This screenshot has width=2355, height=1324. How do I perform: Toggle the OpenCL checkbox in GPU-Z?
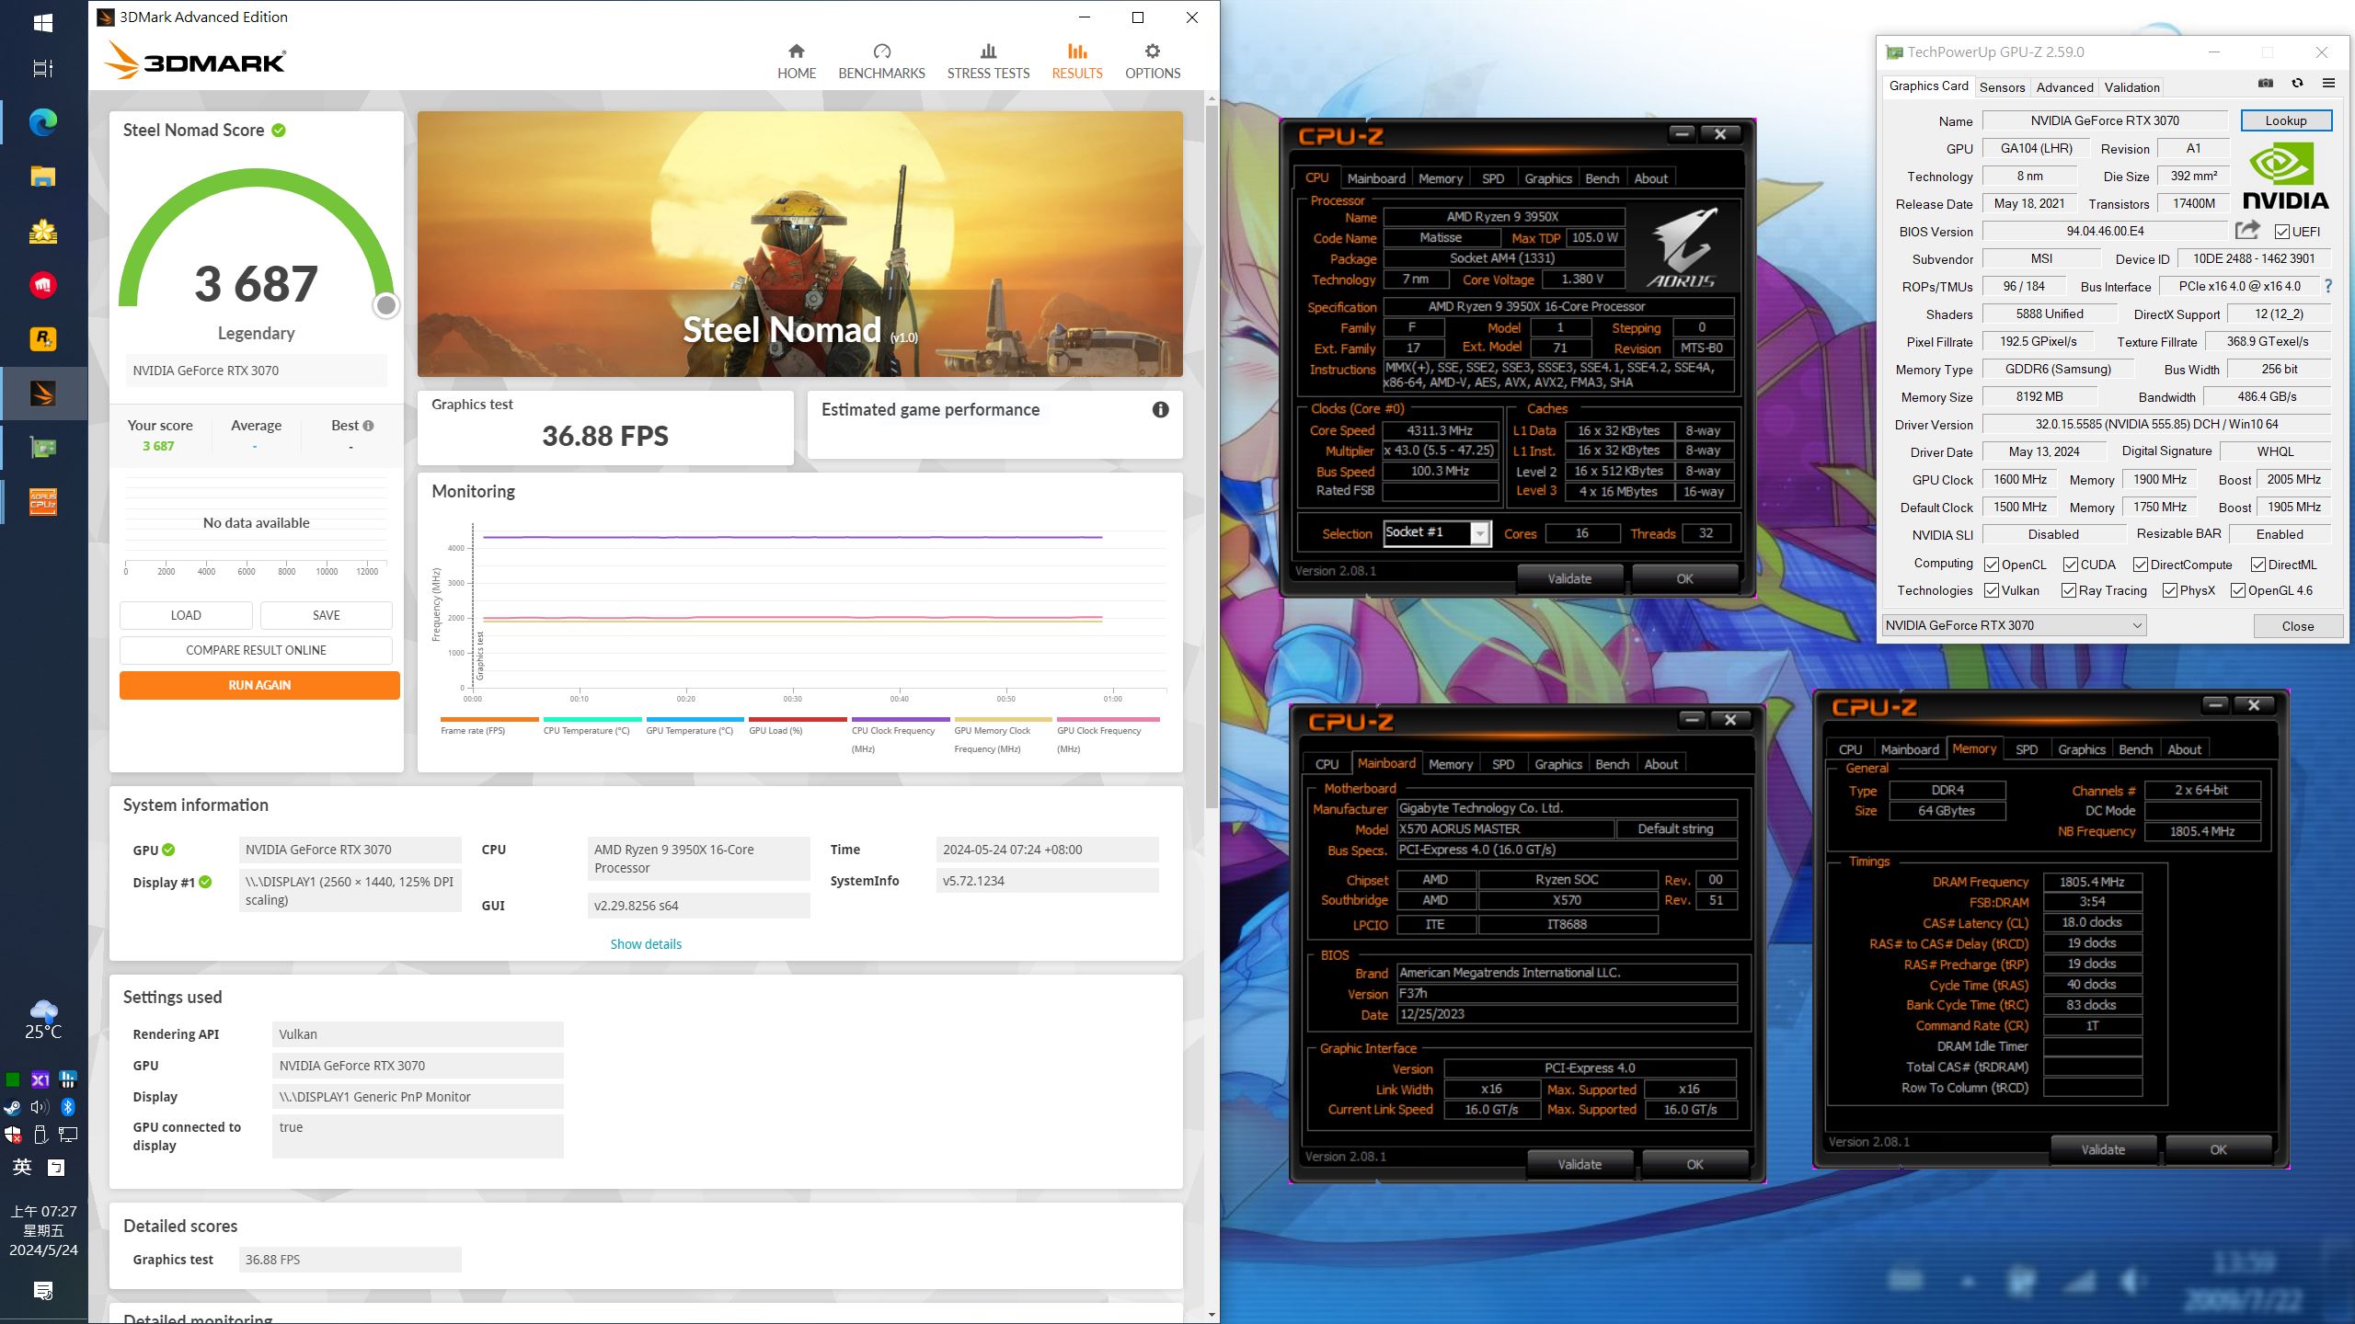coord(1992,565)
